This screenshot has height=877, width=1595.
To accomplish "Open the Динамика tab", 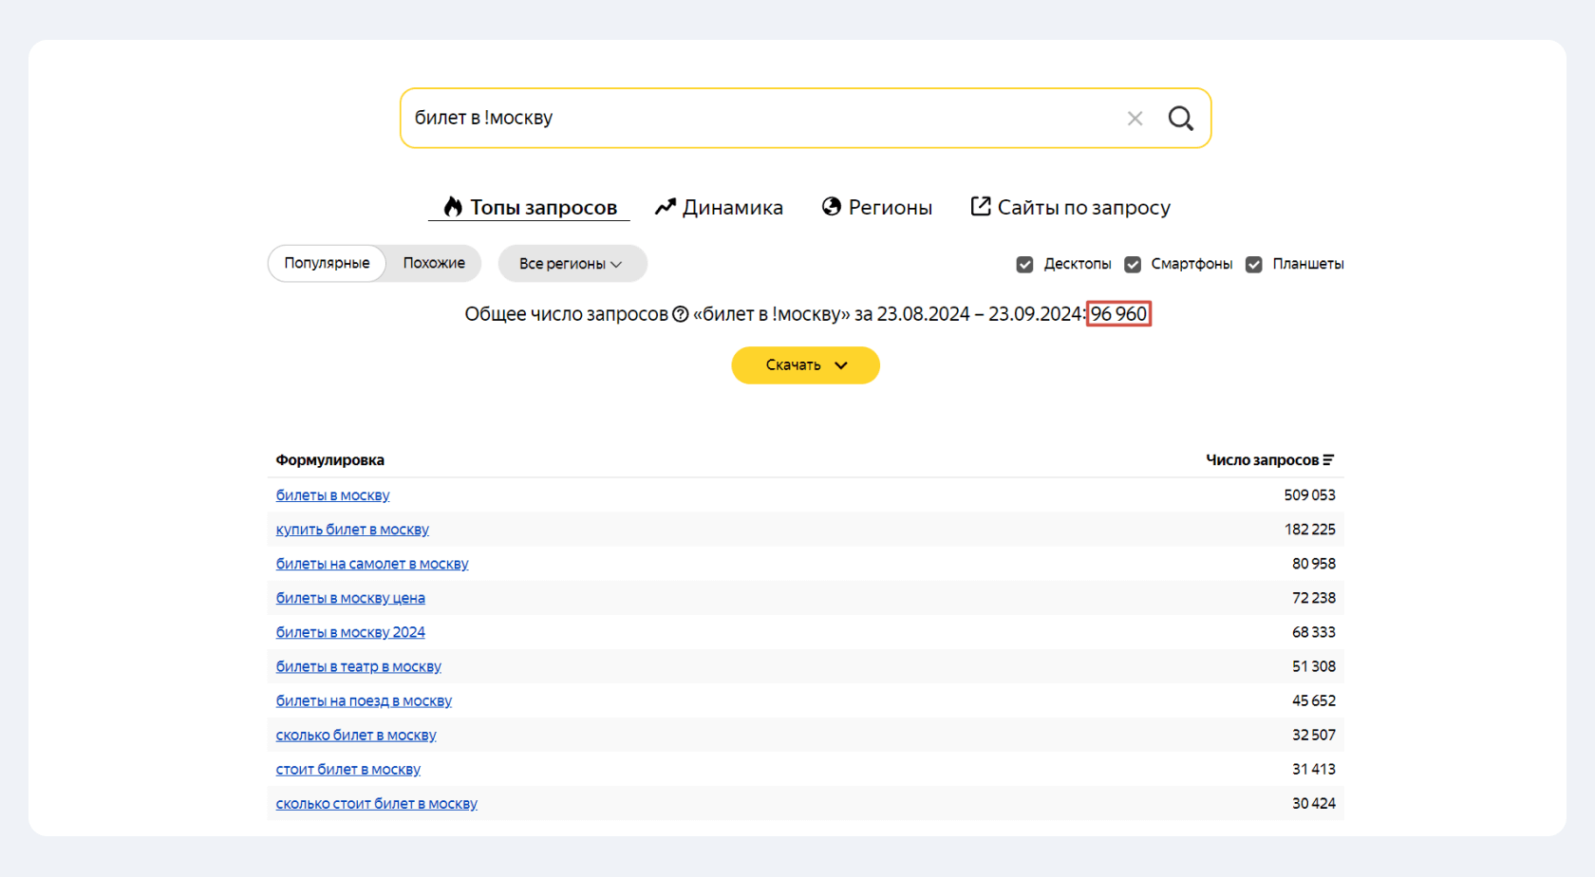I will (x=732, y=207).
